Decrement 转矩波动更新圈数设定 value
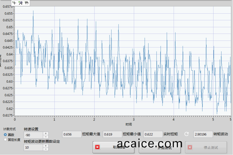 [x=46, y=149]
